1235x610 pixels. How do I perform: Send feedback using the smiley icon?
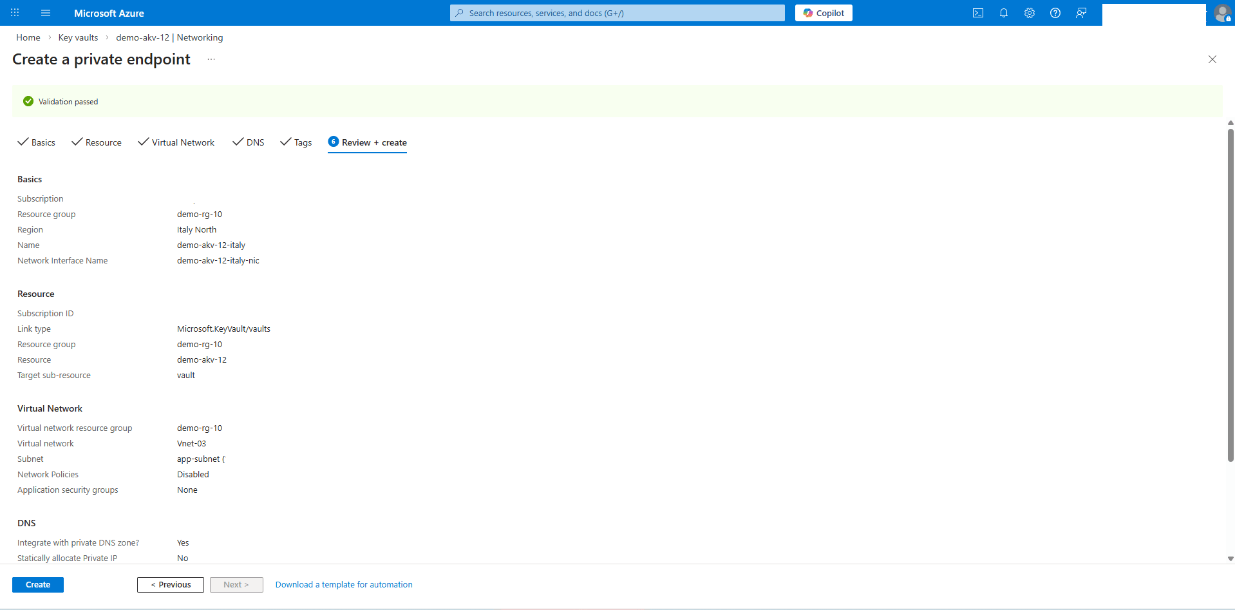pyautogui.click(x=1081, y=13)
